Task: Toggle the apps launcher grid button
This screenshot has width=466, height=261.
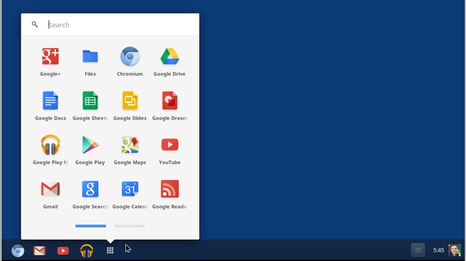Action: click(110, 250)
